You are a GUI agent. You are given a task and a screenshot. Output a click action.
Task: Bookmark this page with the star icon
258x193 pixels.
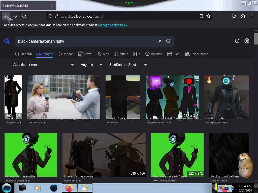(208, 16)
